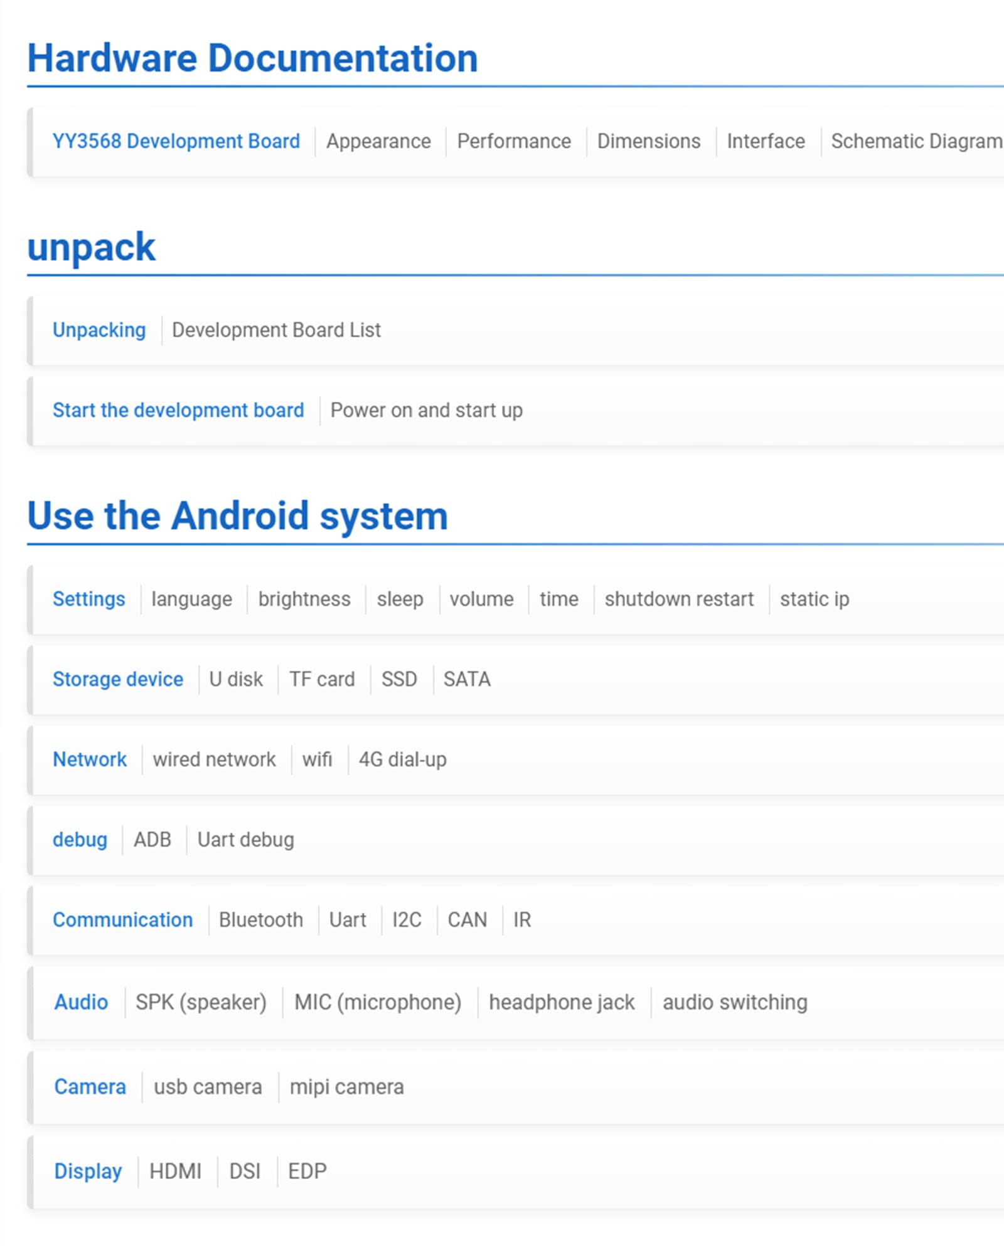
Task: Open the 4G dial-up link
Action: [402, 759]
